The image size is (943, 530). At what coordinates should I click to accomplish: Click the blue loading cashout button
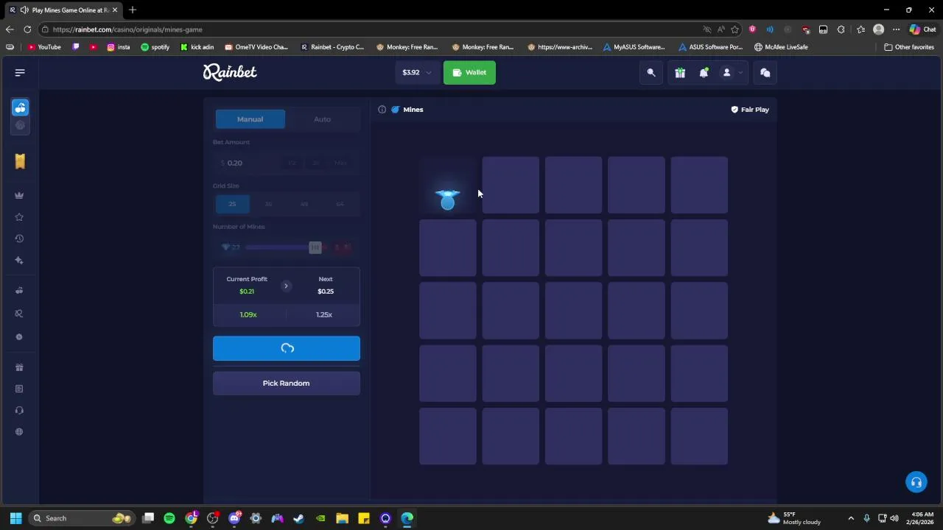(x=287, y=349)
